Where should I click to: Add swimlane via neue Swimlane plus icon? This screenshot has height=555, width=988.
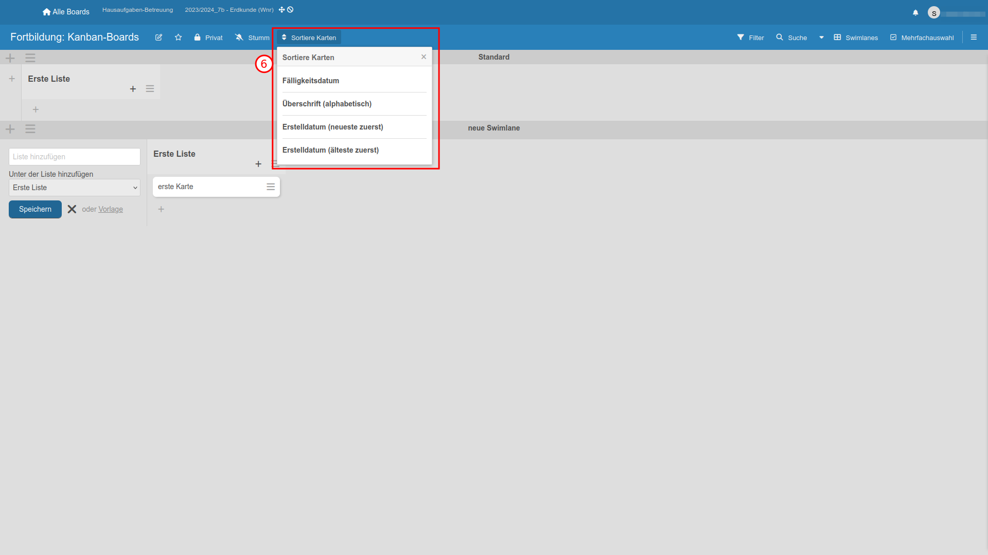click(x=10, y=129)
